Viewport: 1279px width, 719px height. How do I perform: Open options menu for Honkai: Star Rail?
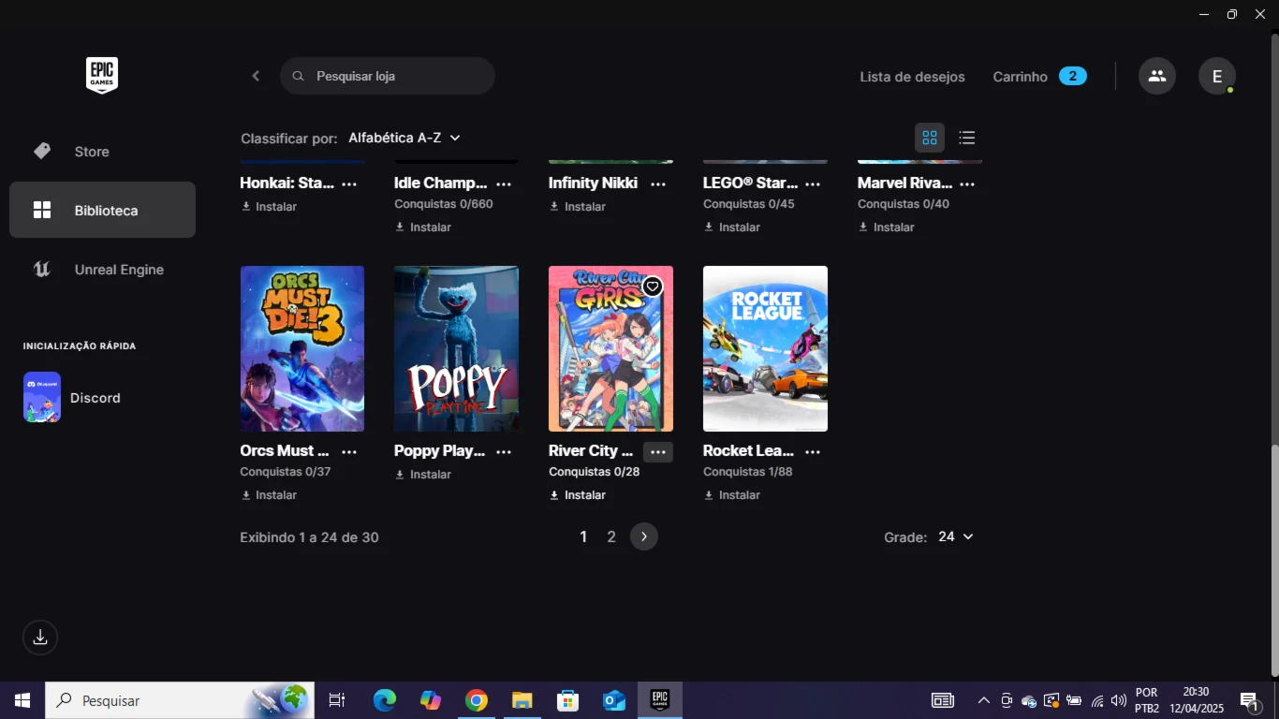[x=349, y=184]
